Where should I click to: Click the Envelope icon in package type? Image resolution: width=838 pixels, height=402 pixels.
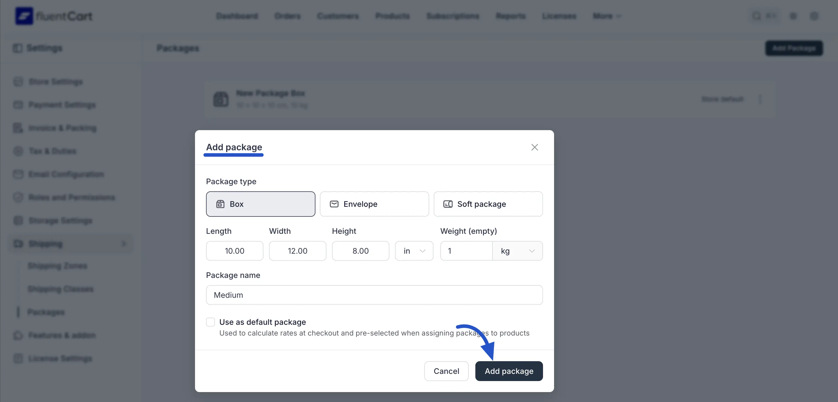coord(334,204)
